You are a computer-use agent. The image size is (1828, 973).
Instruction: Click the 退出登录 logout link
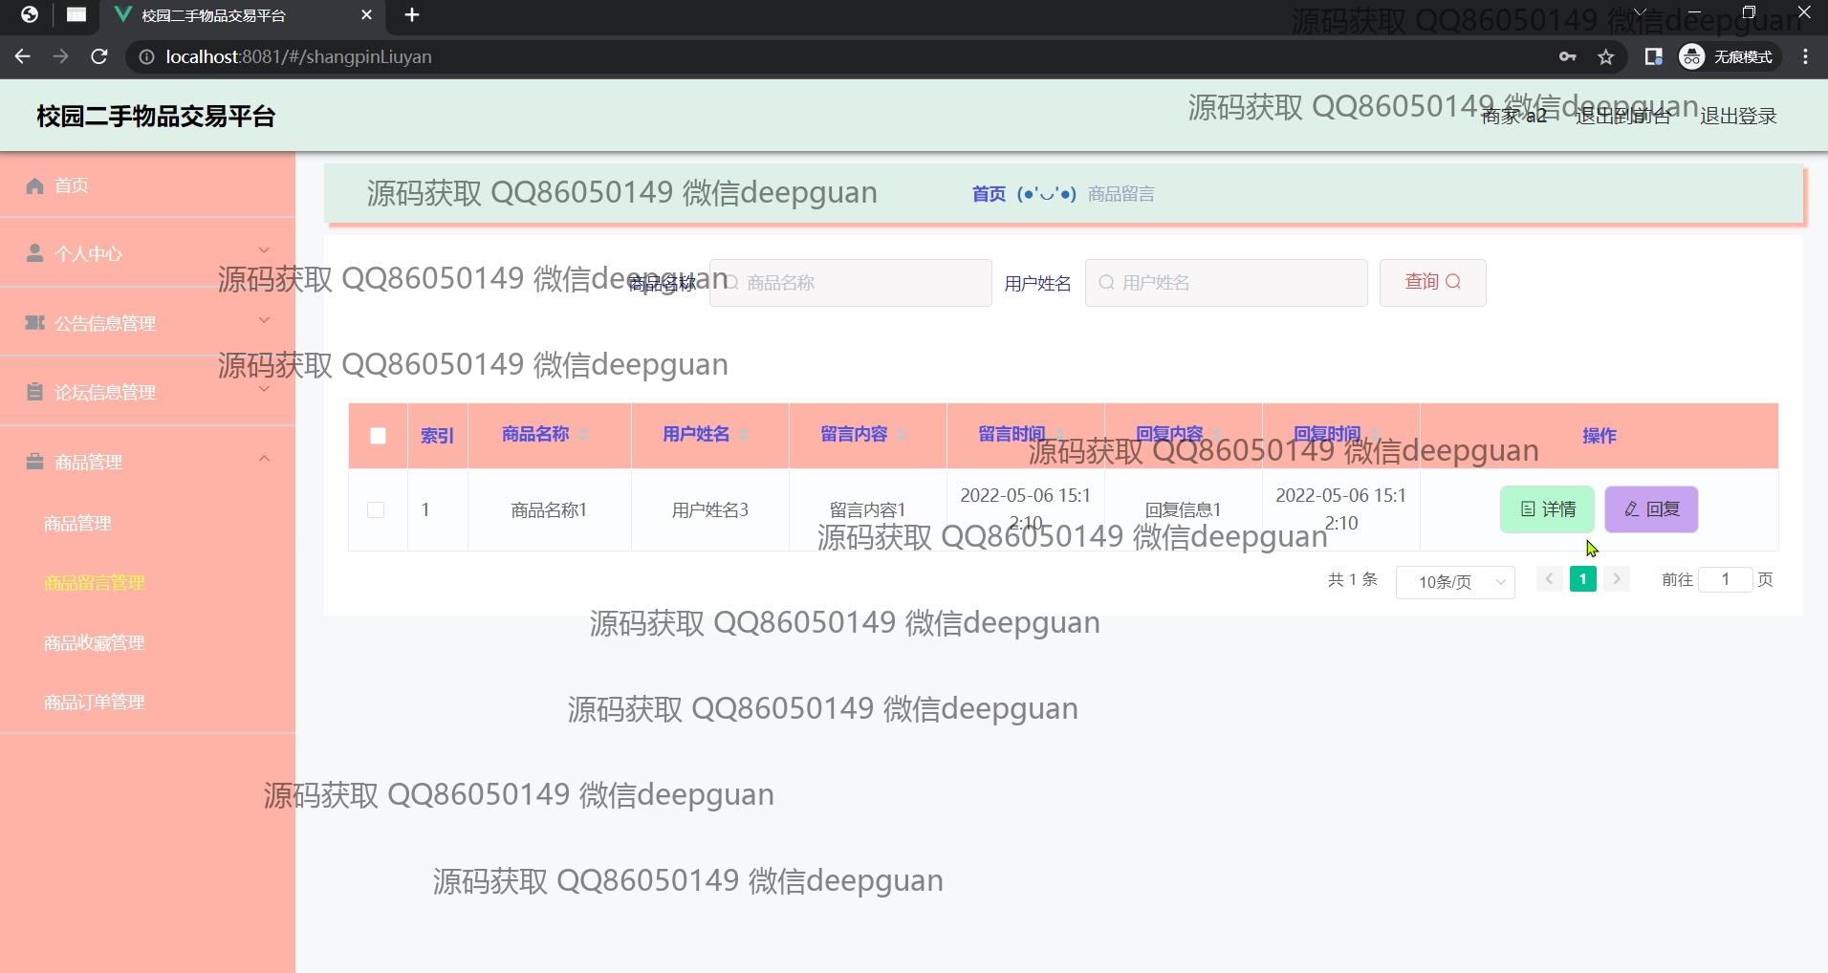[x=1738, y=117]
